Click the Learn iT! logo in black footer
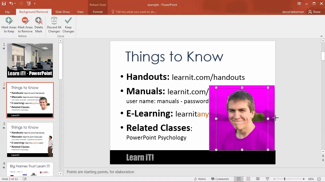Viewport: 325px width, 182px height. 140,157
